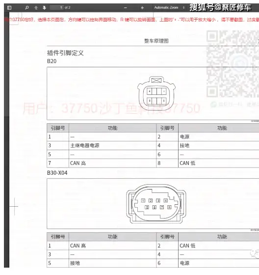Select the heading text 插件引脚定义
Viewport: 259px width, 275px height.
[65, 53]
